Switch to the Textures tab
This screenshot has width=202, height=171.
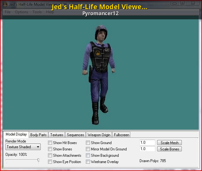[57, 135]
